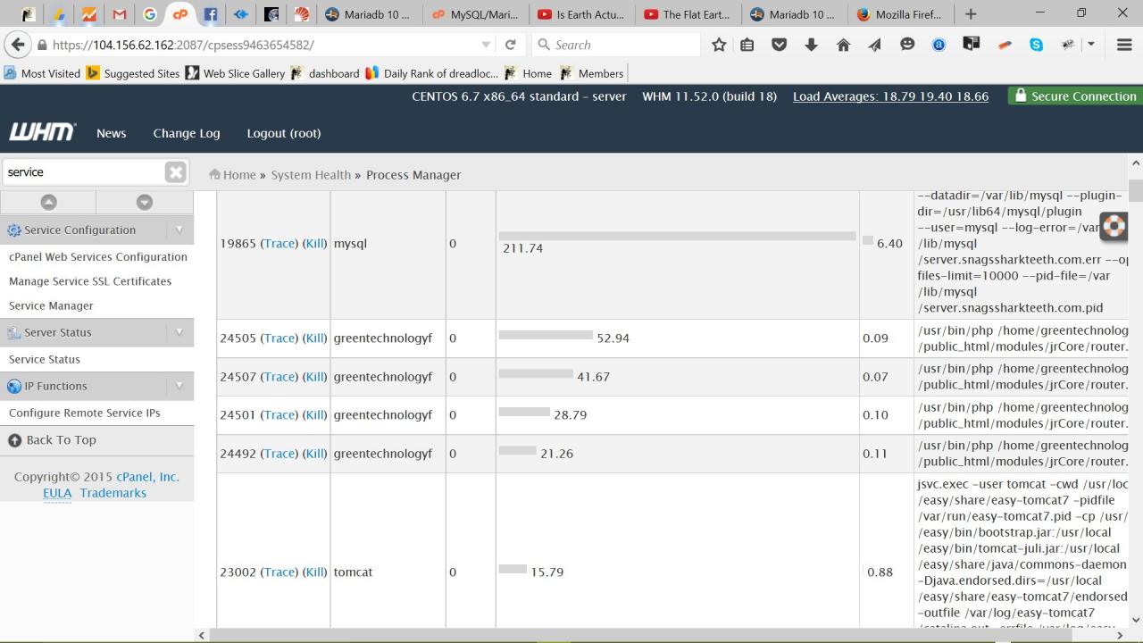Reload the current page

pyautogui.click(x=511, y=45)
